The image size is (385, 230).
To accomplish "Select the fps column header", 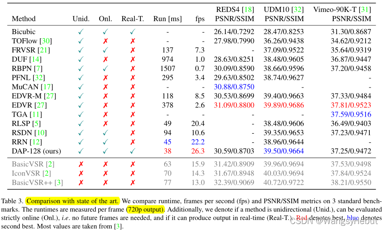I will (x=200, y=18).
